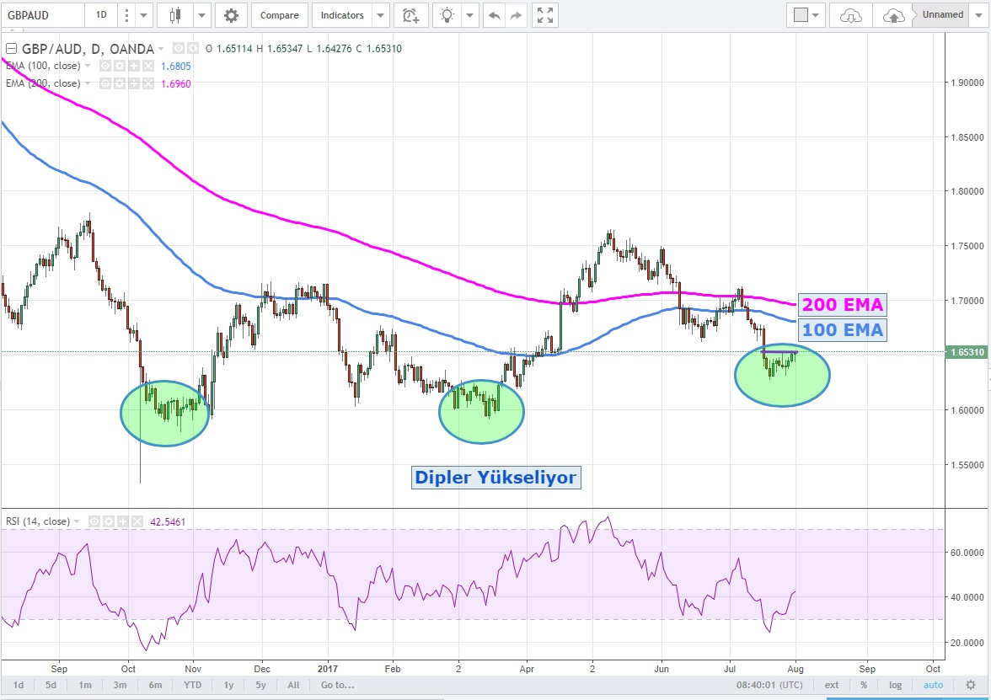Select the 6m time range
The height and width of the screenshot is (700, 991).
(155, 685)
